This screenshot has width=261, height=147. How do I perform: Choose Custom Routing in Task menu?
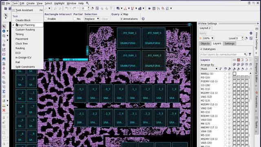click(25, 29)
